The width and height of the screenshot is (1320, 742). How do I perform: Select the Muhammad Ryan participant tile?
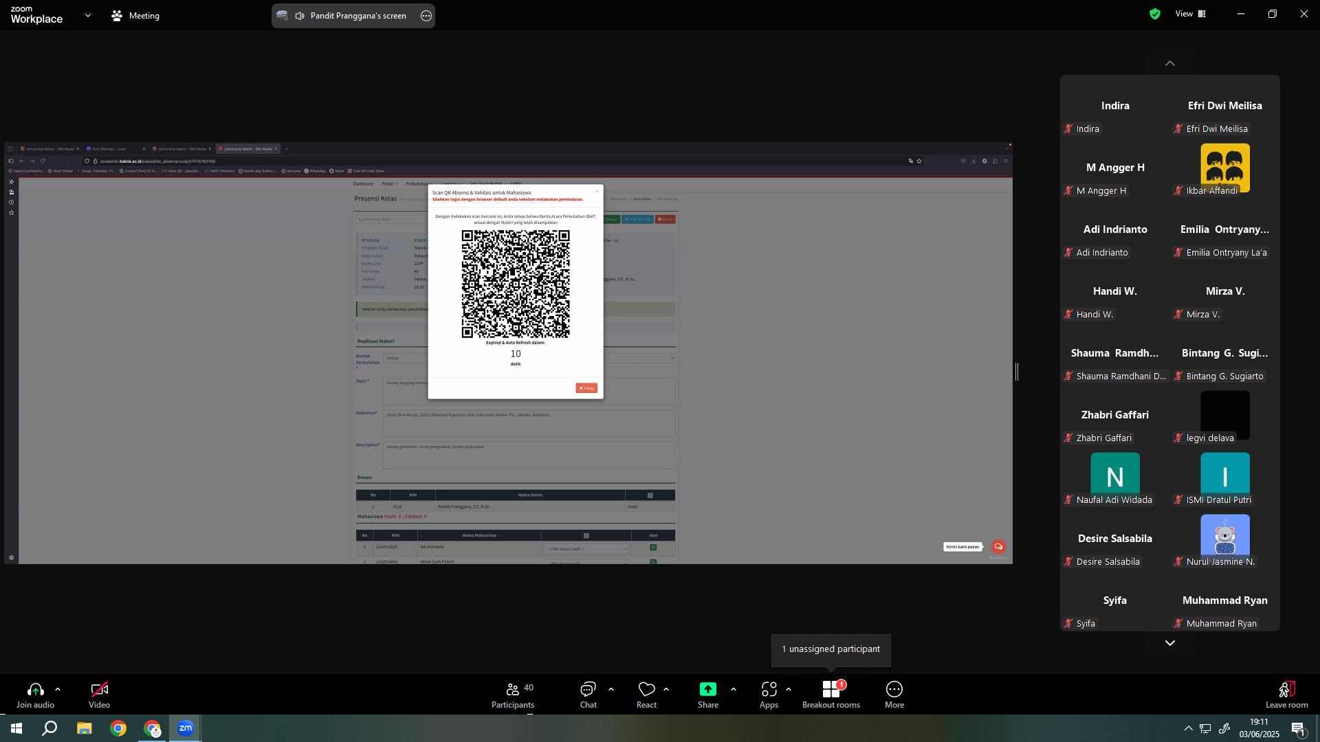point(1225,600)
